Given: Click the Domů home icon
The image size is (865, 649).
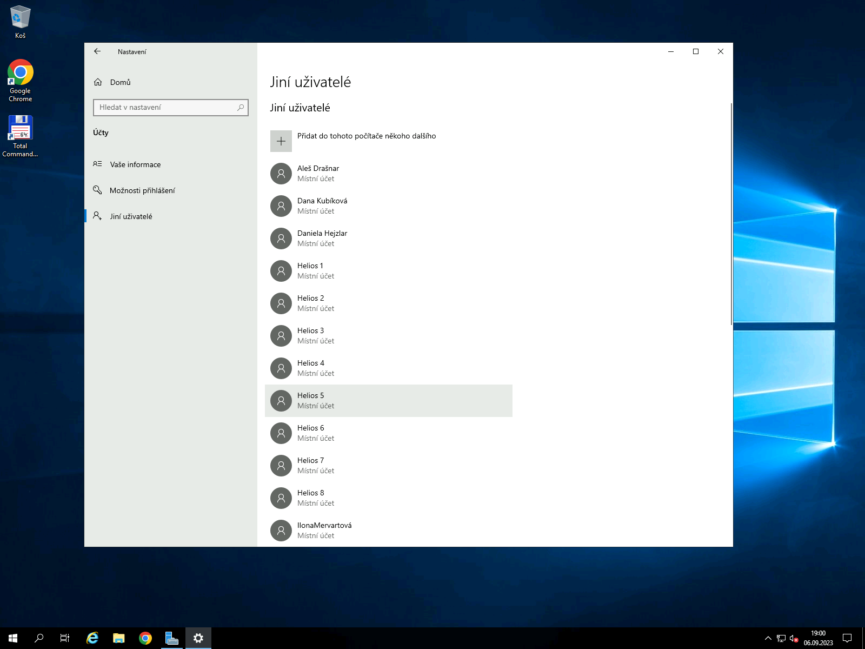Looking at the screenshot, I should click(x=98, y=82).
